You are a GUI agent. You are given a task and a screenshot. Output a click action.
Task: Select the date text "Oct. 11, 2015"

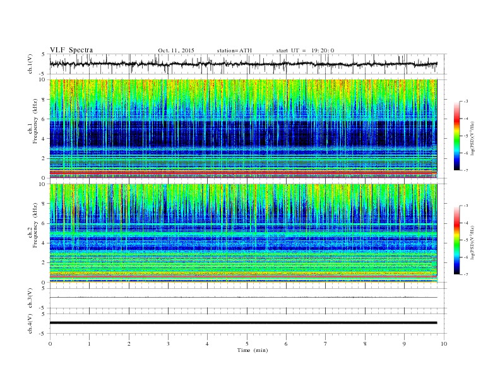pyautogui.click(x=176, y=50)
